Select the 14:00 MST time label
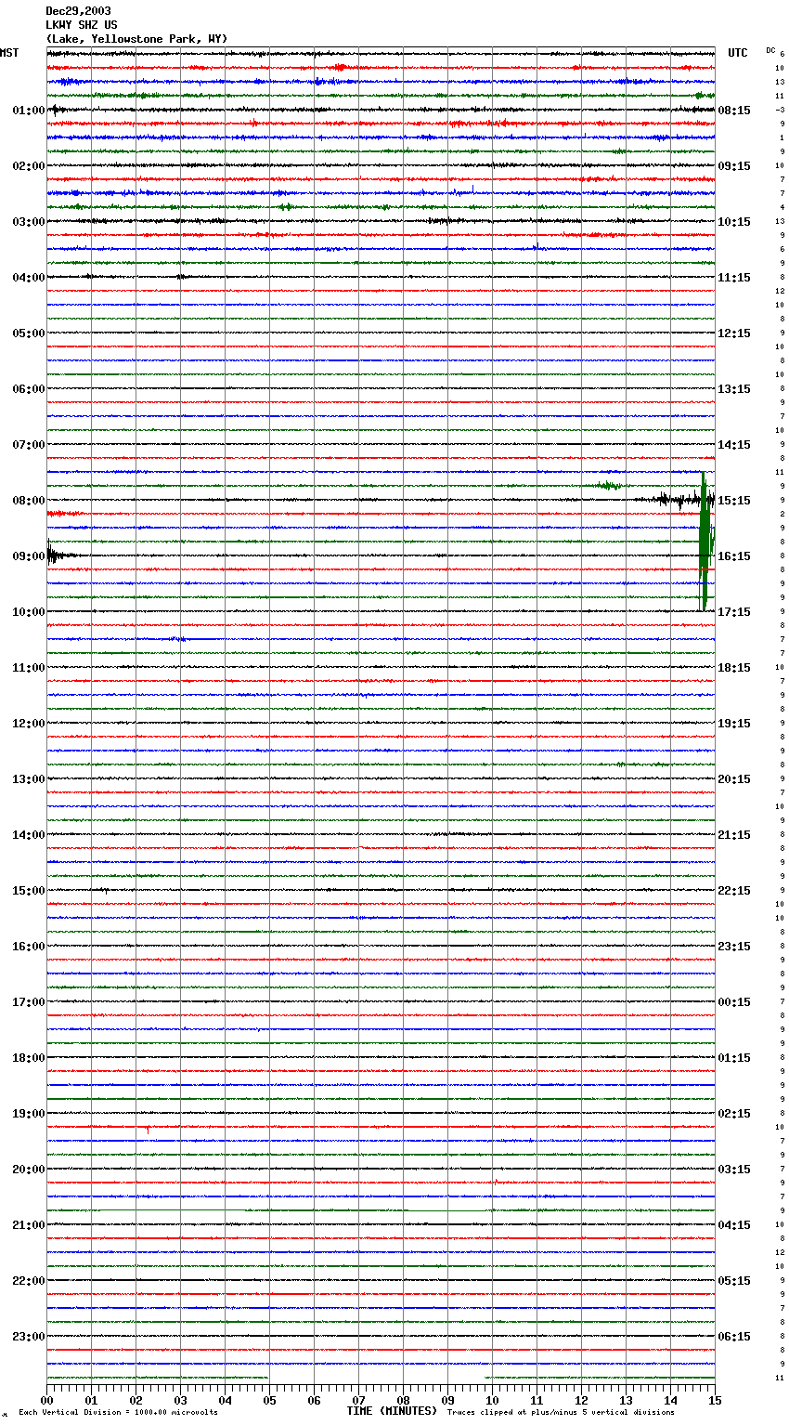 [x=29, y=835]
